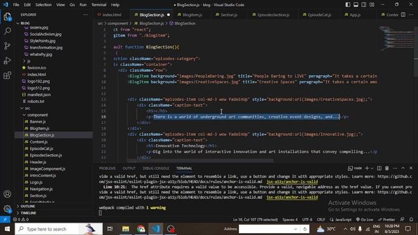Open the Manage settings gear

click(7, 209)
